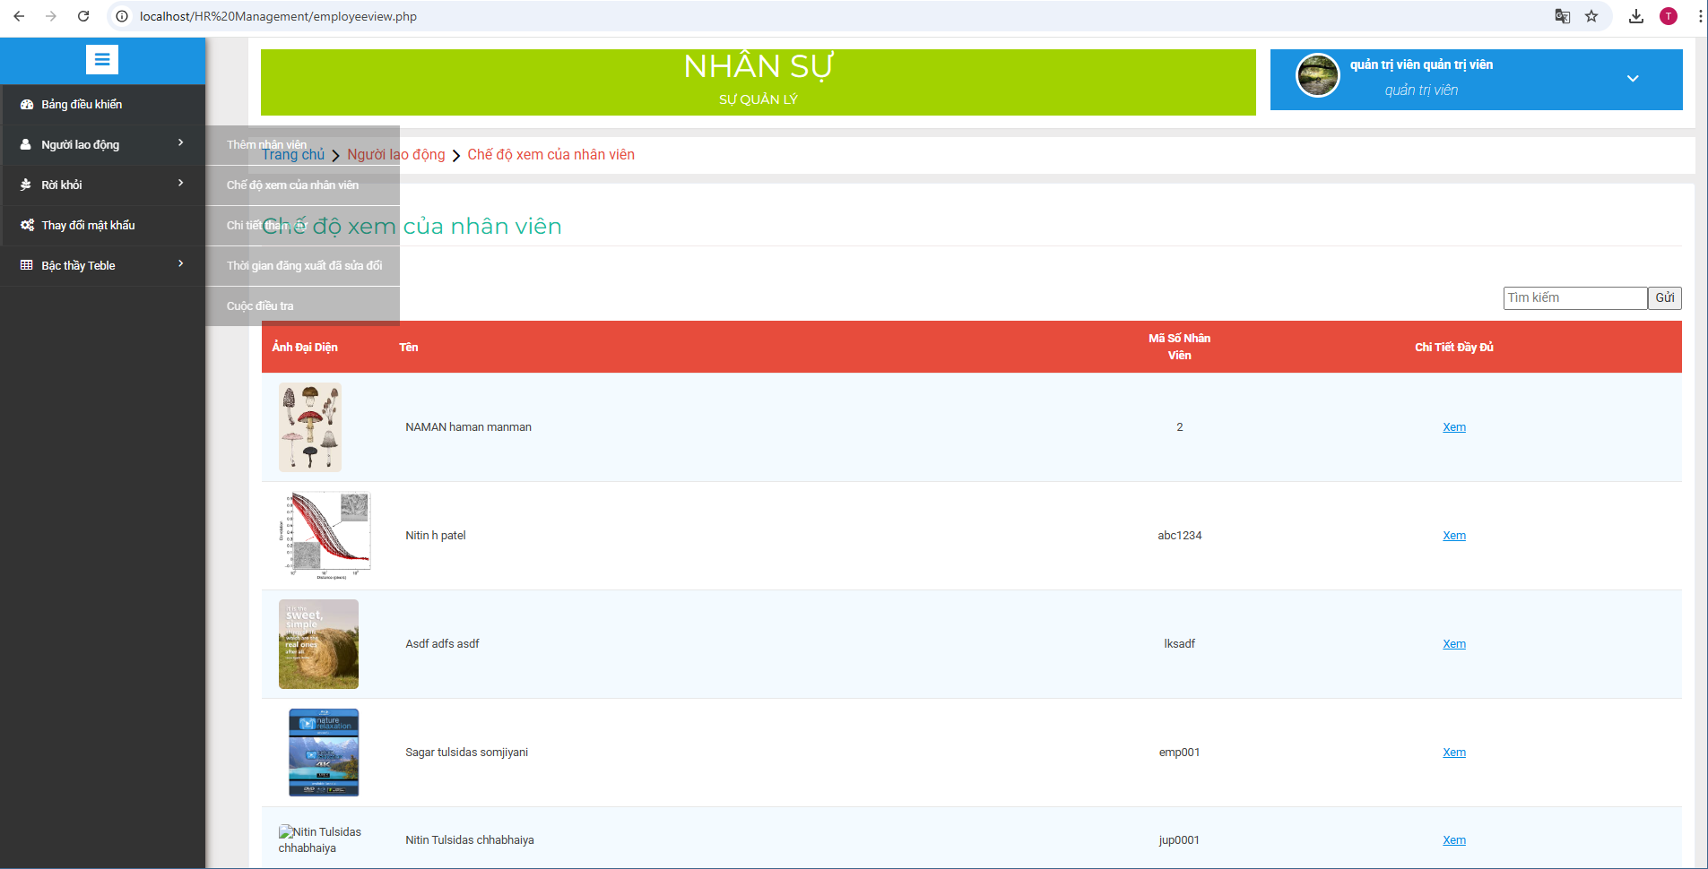Viewport: 1708px width, 869px height.
Task: Toggle the hamburger sidebar menu button
Action: 102,60
